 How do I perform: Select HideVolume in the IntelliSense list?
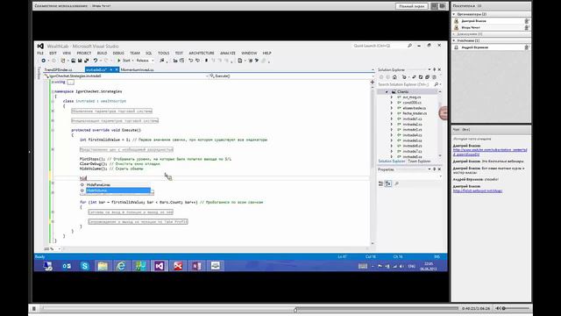[x=115, y=190]
